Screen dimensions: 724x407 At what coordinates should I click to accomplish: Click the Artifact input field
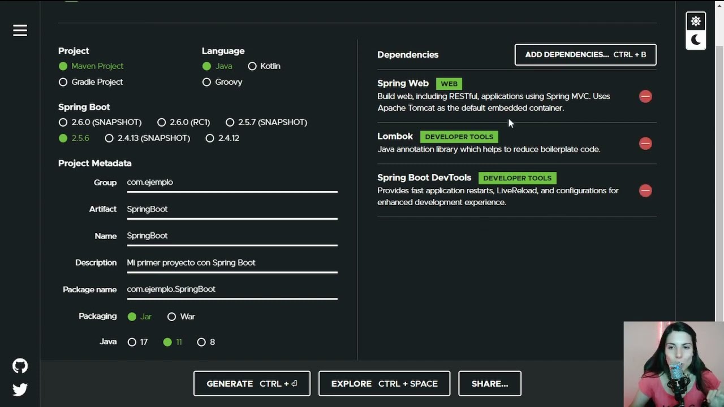232,209
